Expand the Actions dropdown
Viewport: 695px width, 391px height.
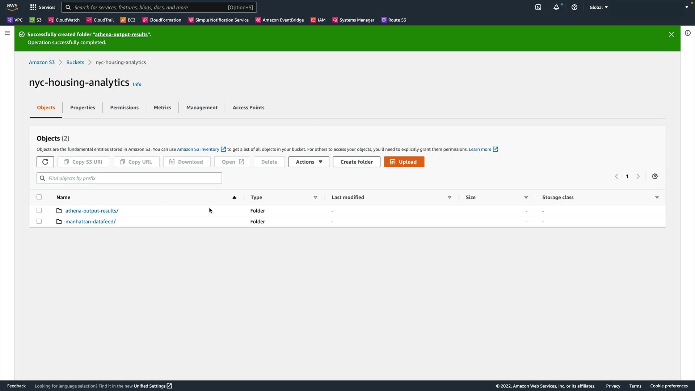tap(309, 162)
